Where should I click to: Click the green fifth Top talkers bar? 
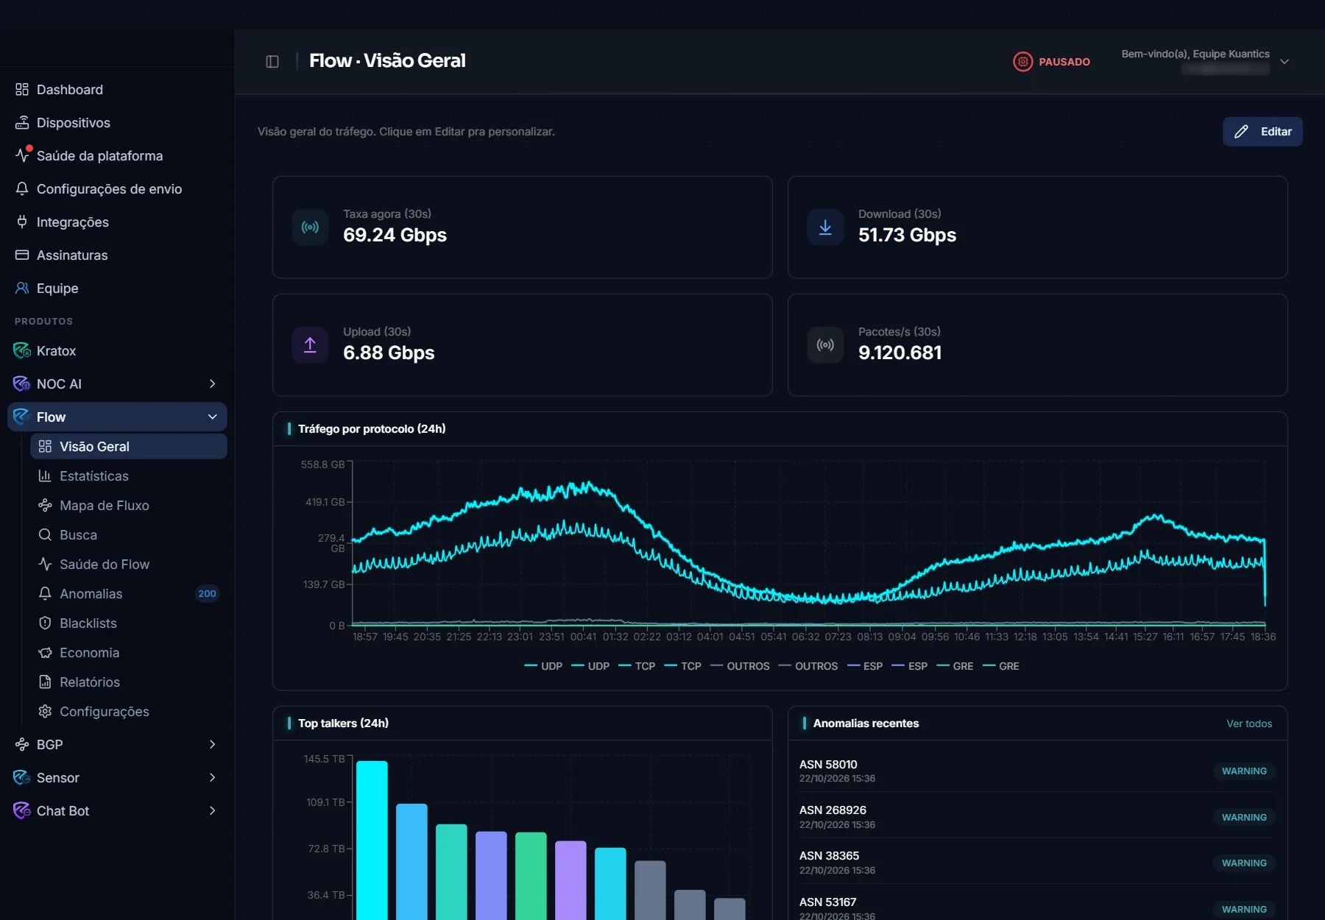pyautogui.click(x=531, y=876)
